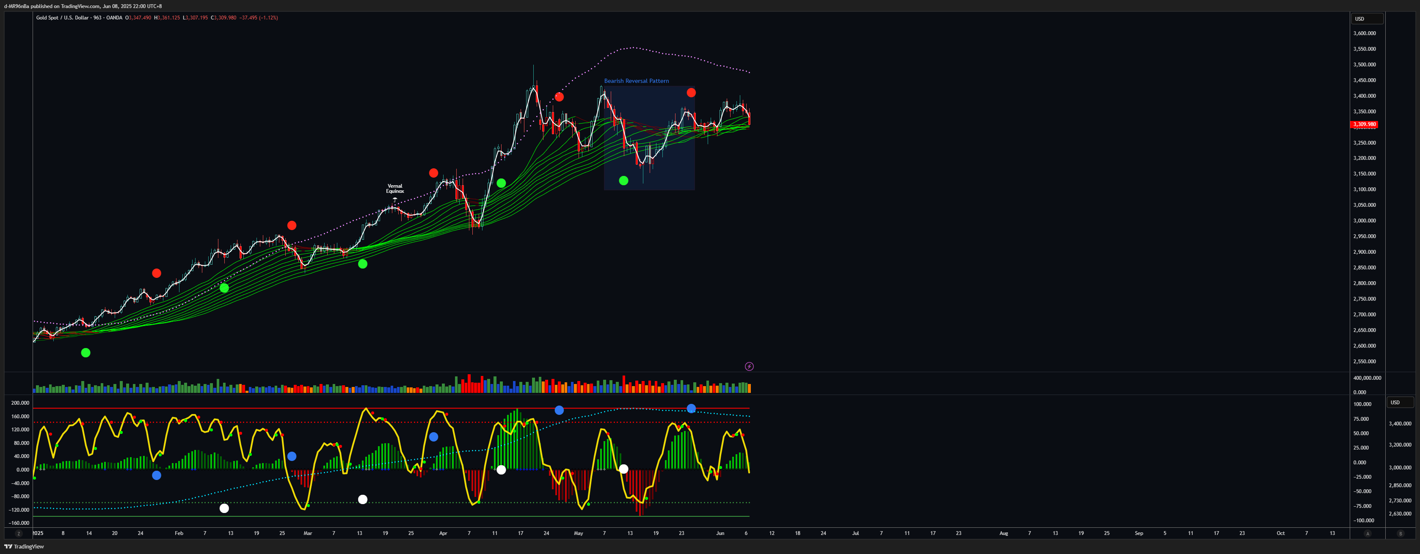This screenshot has height=554, width=1420.
Task: Click the Apr label on the time axis
Action: (x=443, y=534)
